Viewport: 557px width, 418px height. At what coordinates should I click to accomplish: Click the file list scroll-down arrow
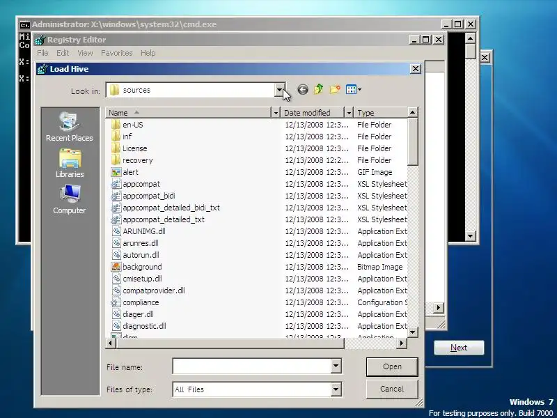[412, 332]
